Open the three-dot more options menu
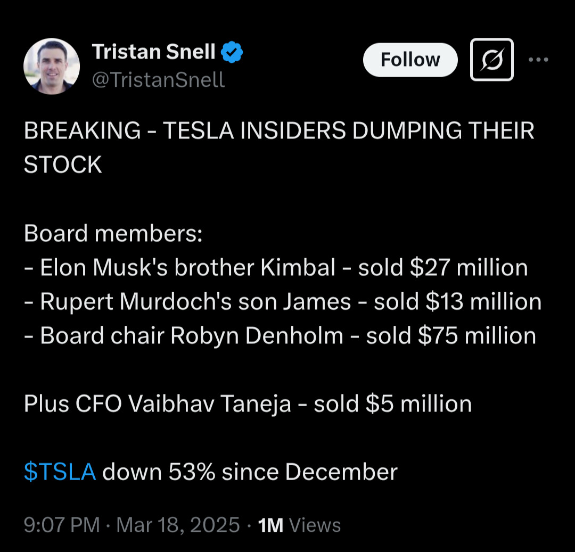 [538, 60]
